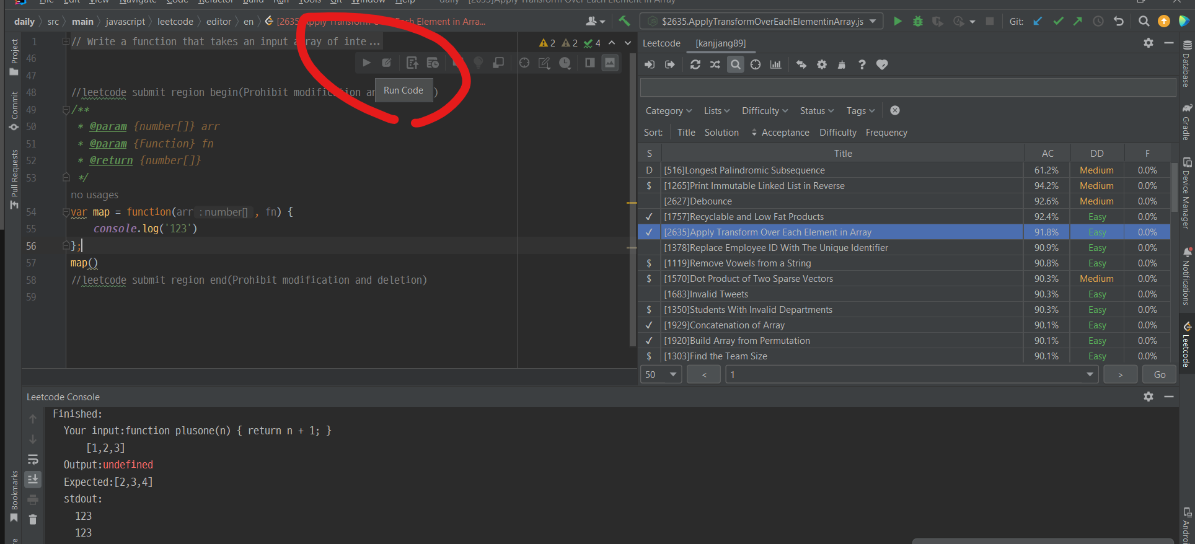The width and height of the screenshot is (1195, 544).
Task: Click the Git update project blue arrow
Action: tap(1038, 21)
